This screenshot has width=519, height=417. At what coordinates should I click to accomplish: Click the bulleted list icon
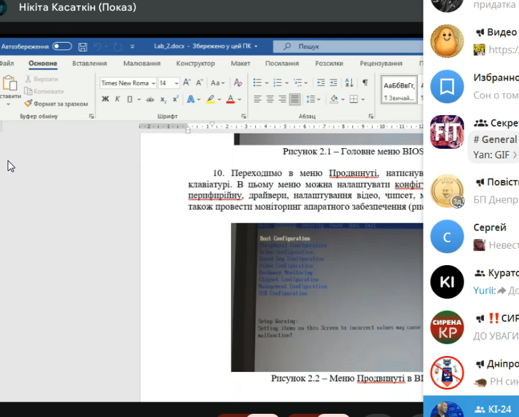coord(257,83)
